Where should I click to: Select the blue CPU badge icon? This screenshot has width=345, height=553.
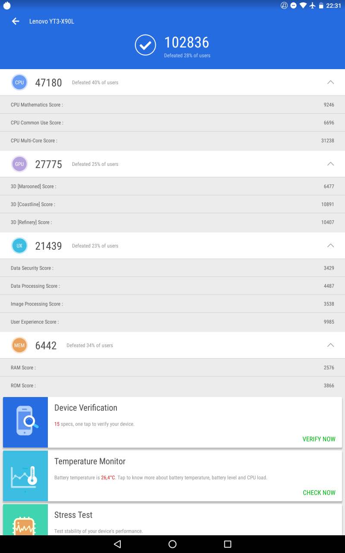coord(19,83)
